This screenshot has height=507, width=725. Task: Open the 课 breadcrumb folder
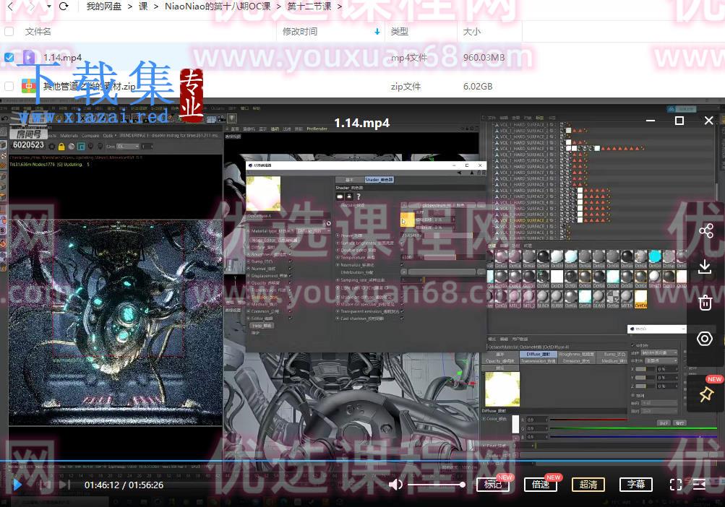143,6
